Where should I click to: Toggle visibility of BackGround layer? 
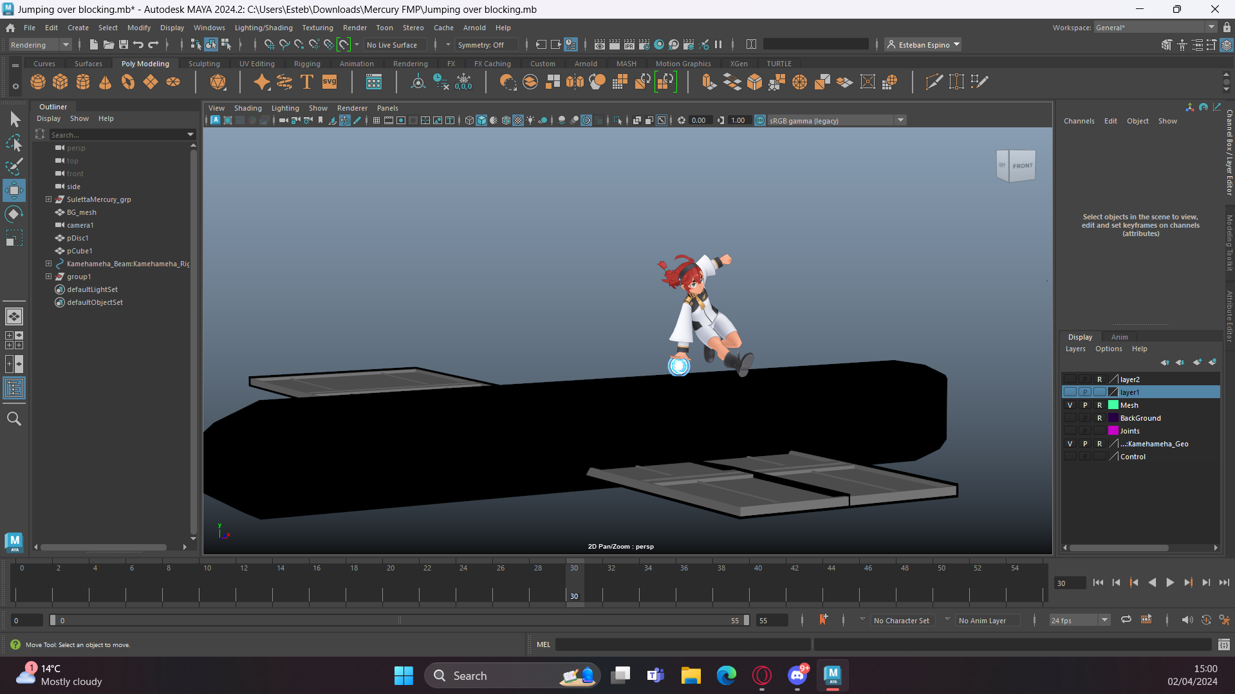1070,418
